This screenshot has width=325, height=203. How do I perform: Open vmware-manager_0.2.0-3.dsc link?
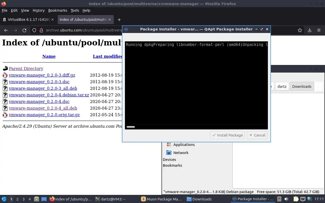(39, 82)
